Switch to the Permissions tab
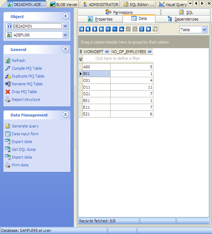This screenshot has width=212, height=234. pos(119,12)
